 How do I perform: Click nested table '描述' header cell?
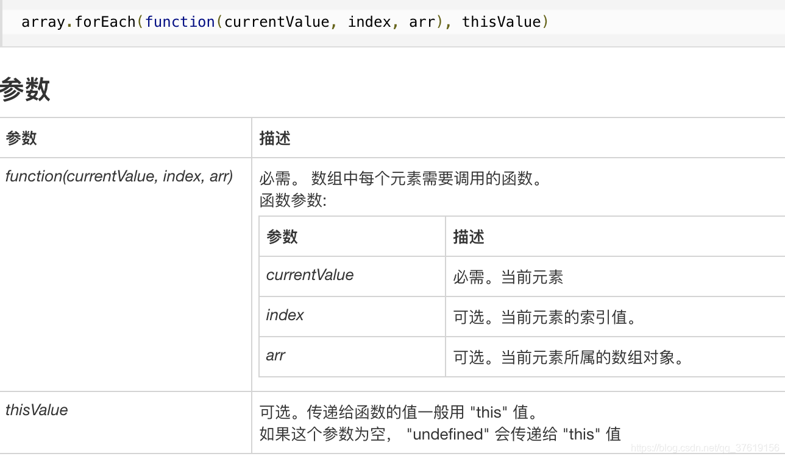[616, 236]
